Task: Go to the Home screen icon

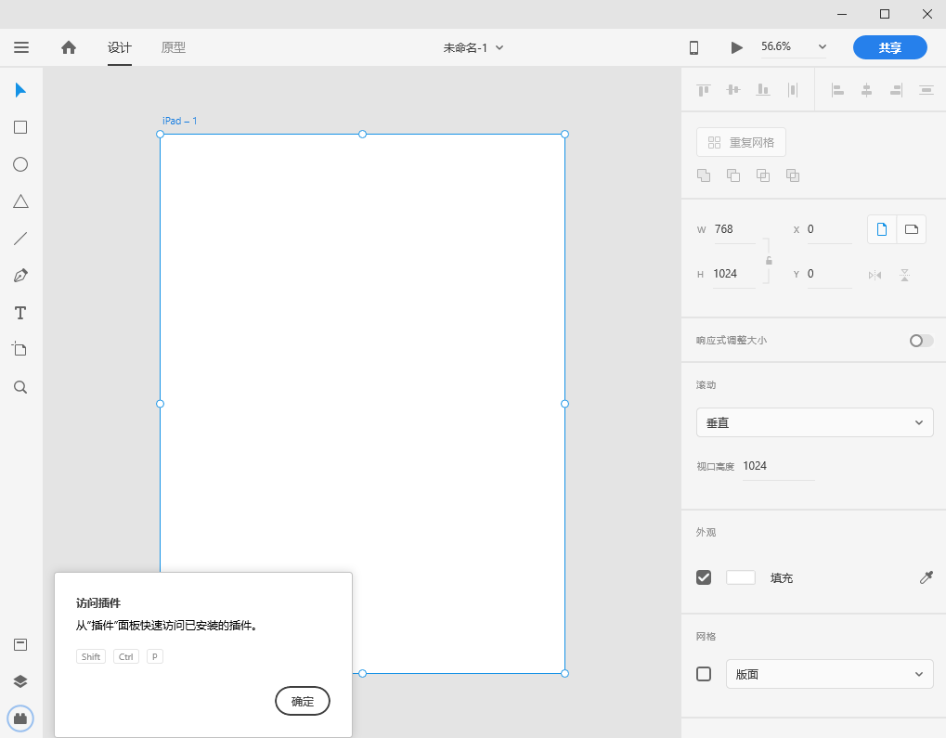Action: (x=69, y=47)
